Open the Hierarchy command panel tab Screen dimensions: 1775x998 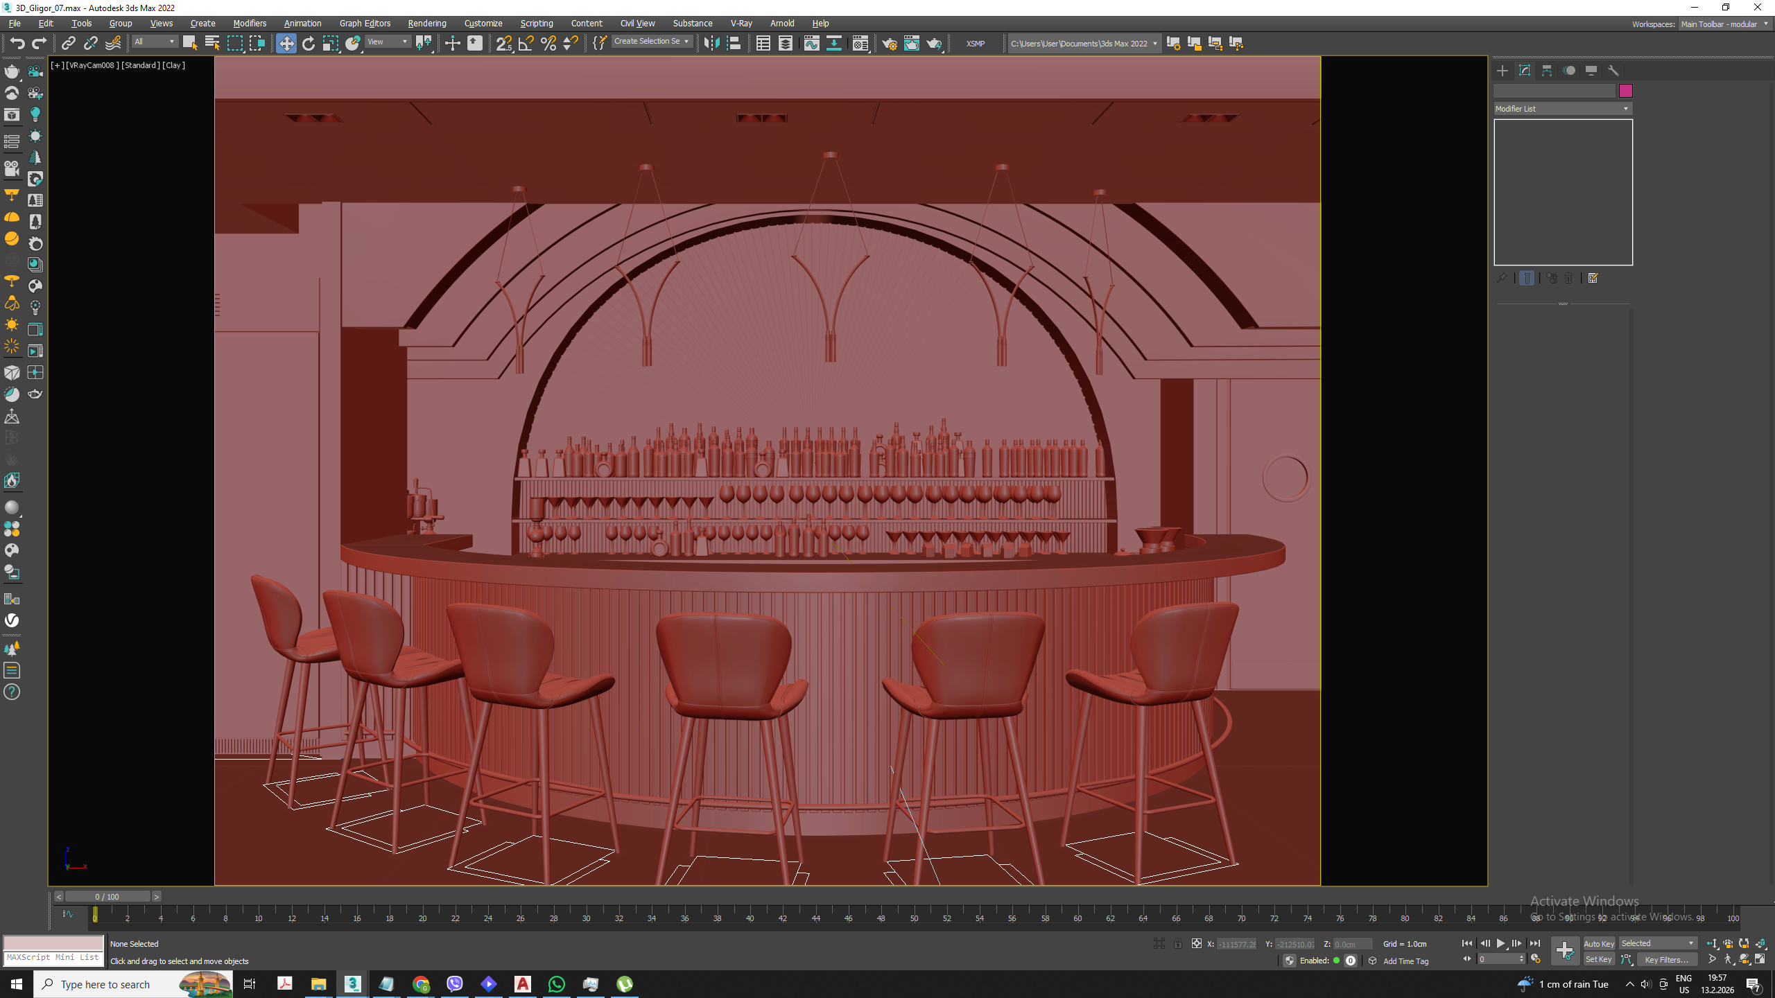[x=1547, y=71]
